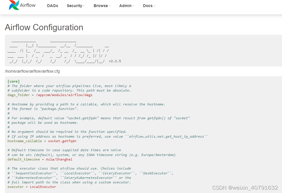The width and height of the screenshot is (282, 193).
Task: Click the Airflow Configuration heading
Action: (44, 27)
